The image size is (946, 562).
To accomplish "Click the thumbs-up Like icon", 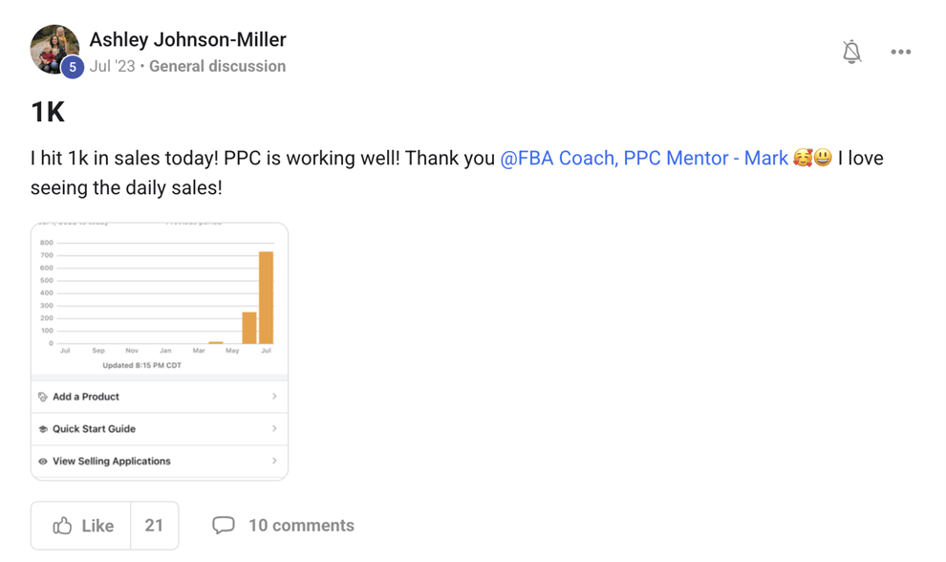I will point(63,526).
